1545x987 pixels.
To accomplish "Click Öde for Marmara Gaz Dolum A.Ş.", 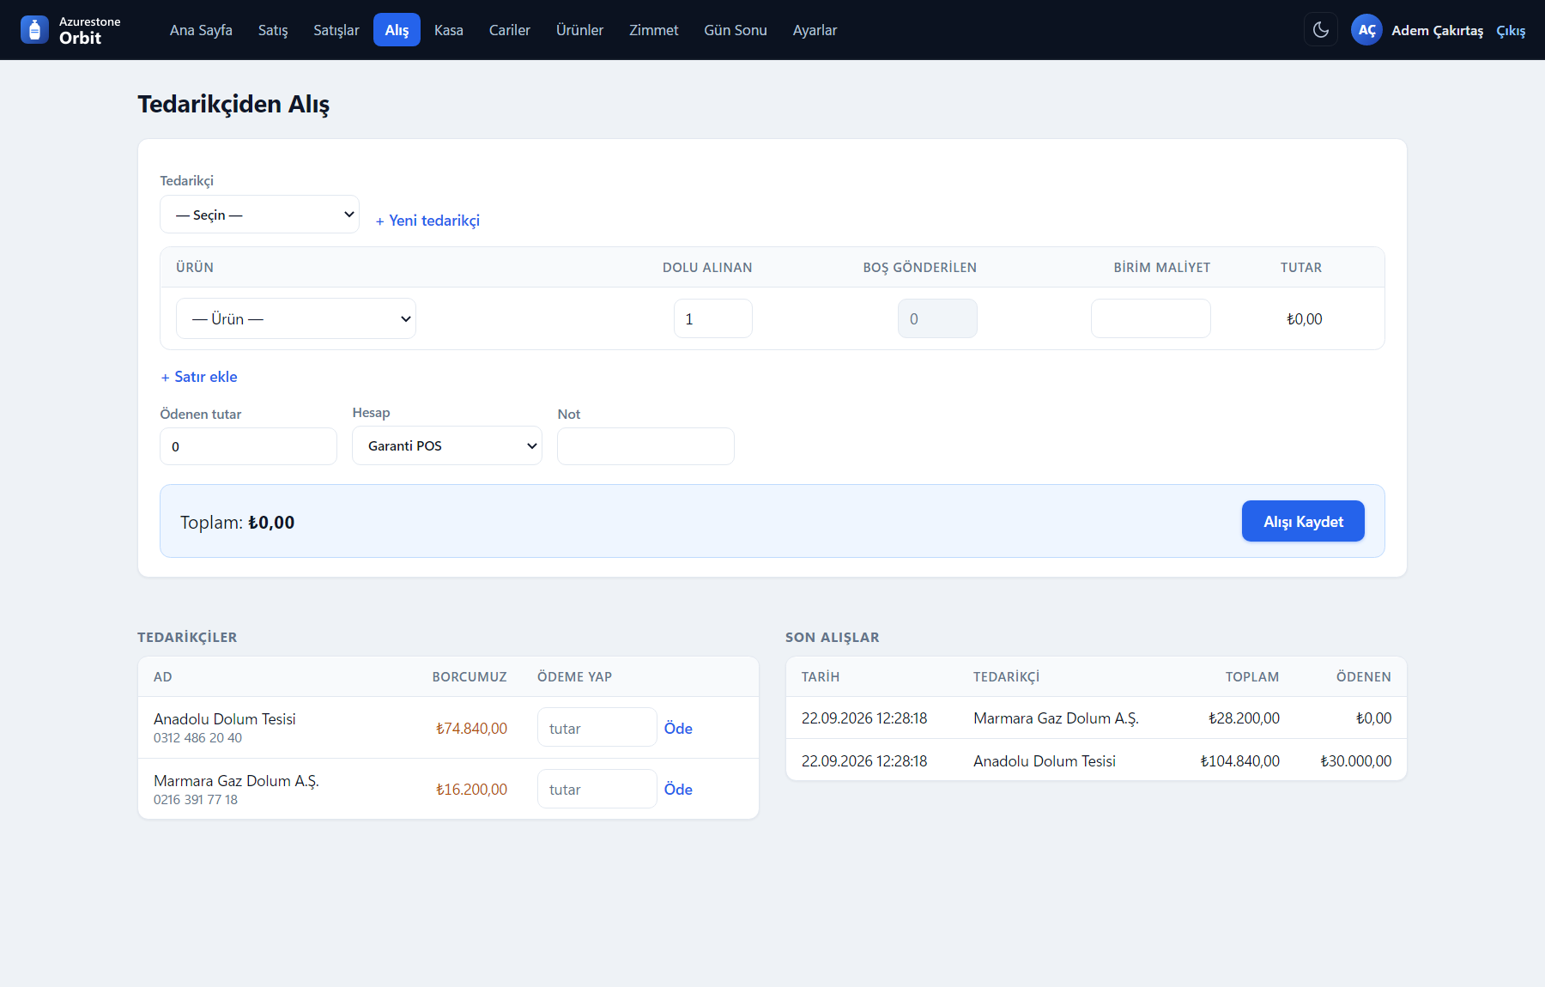I will tap(678, 789).
